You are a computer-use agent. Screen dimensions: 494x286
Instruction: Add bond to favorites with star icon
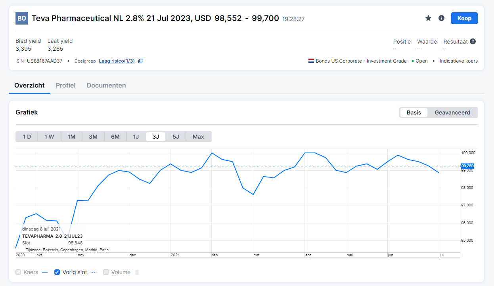tap(428, 18)
